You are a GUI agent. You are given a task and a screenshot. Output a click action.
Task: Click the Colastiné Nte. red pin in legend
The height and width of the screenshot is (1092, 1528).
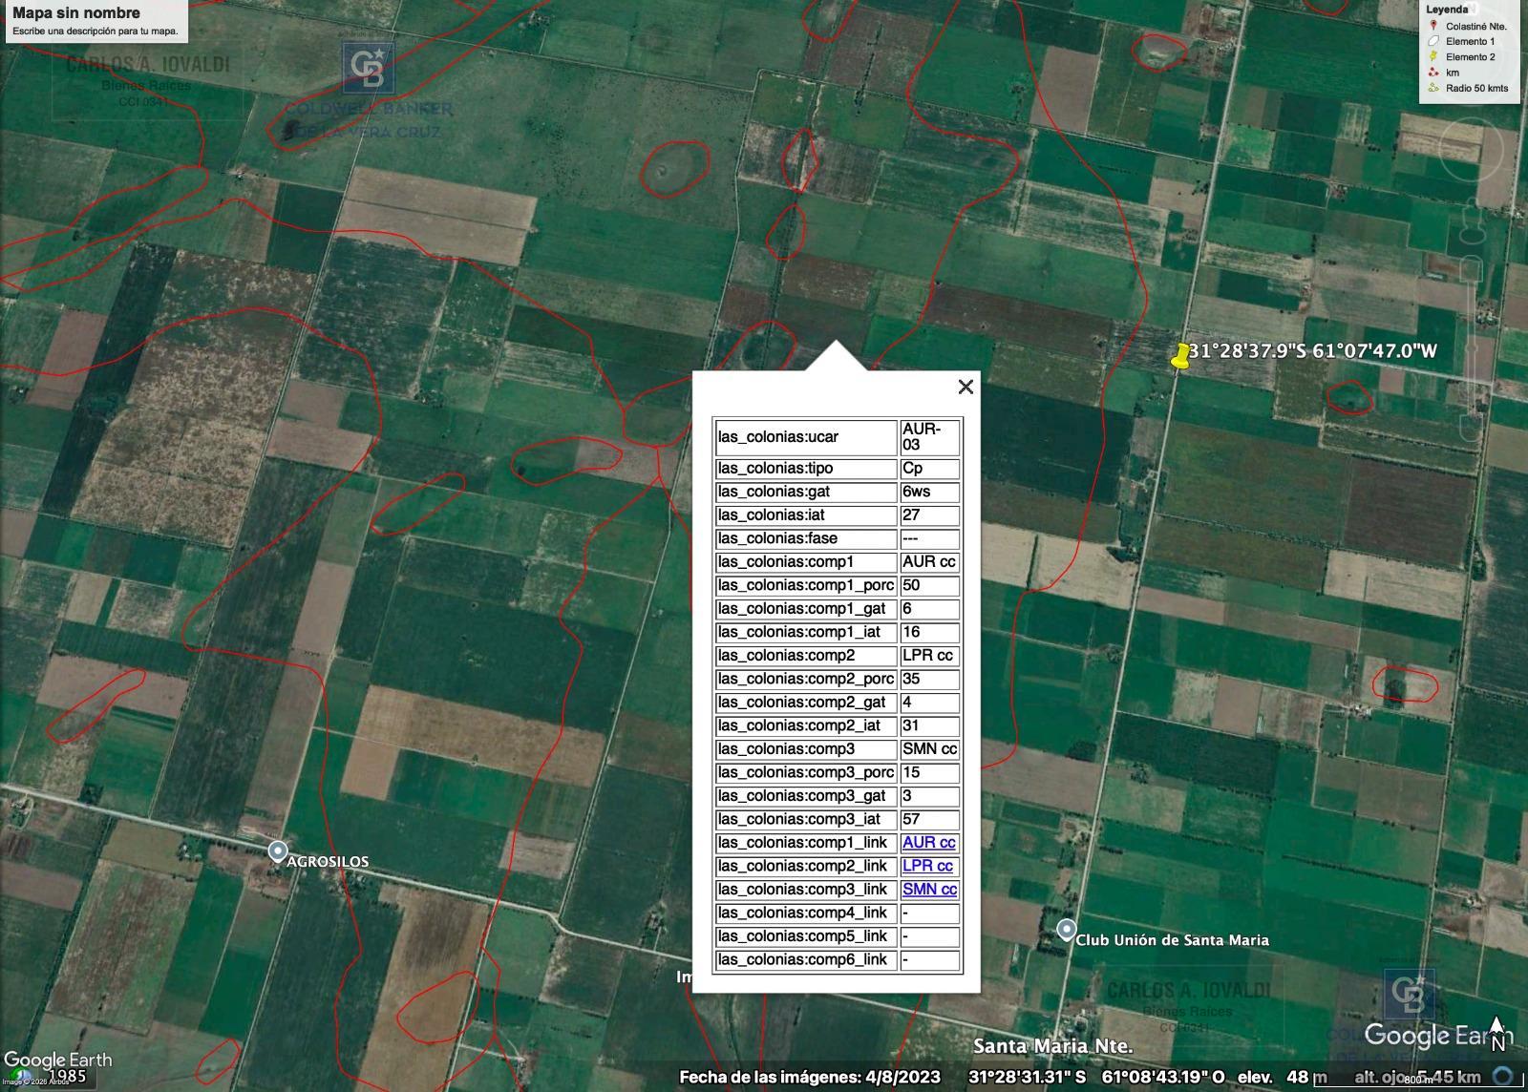(x=1433, y=26)
